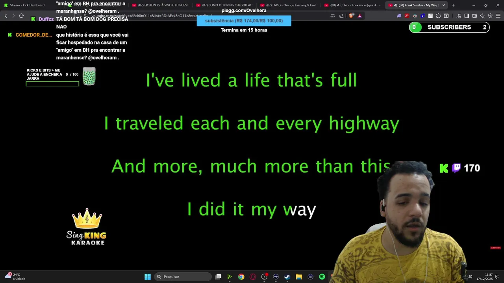Open Google Chrome from the taskbar
Screen dimensions: 504x283
point(241,277)
